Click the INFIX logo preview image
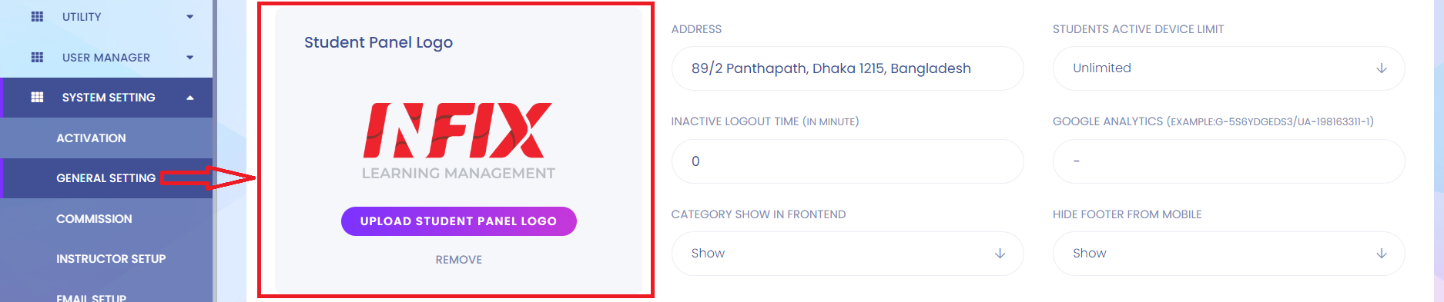 pos(458,141)
